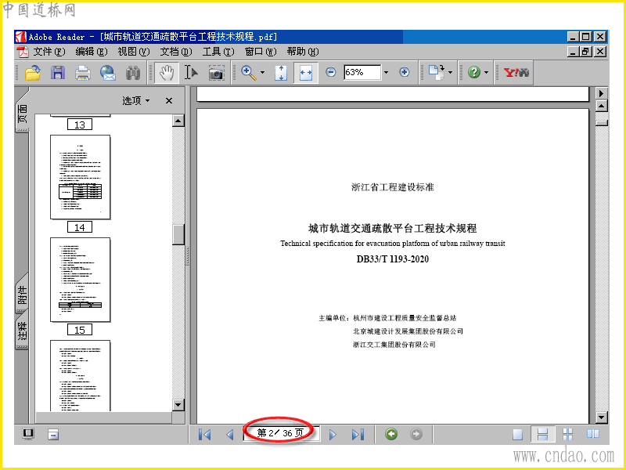626x470 pixels.
Task: Click page label 13 in thumbnails
Action: pos(80,125)
